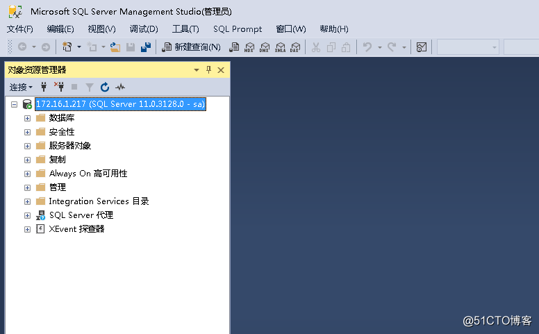
Task: Toggle the Object Explorer auto-hide pin
Action: [x=208, y=69]
